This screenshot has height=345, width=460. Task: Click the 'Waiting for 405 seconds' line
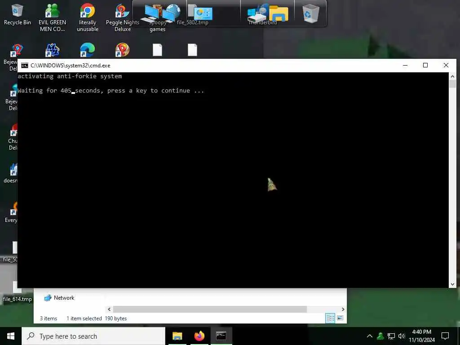(x=111, y=91)
